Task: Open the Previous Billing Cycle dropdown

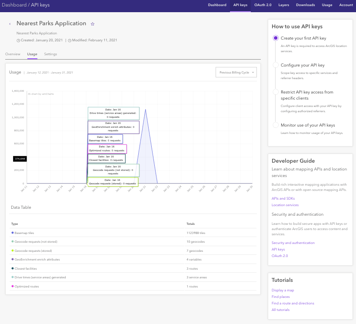Action: pyautogui.click(x=236, y=73)
